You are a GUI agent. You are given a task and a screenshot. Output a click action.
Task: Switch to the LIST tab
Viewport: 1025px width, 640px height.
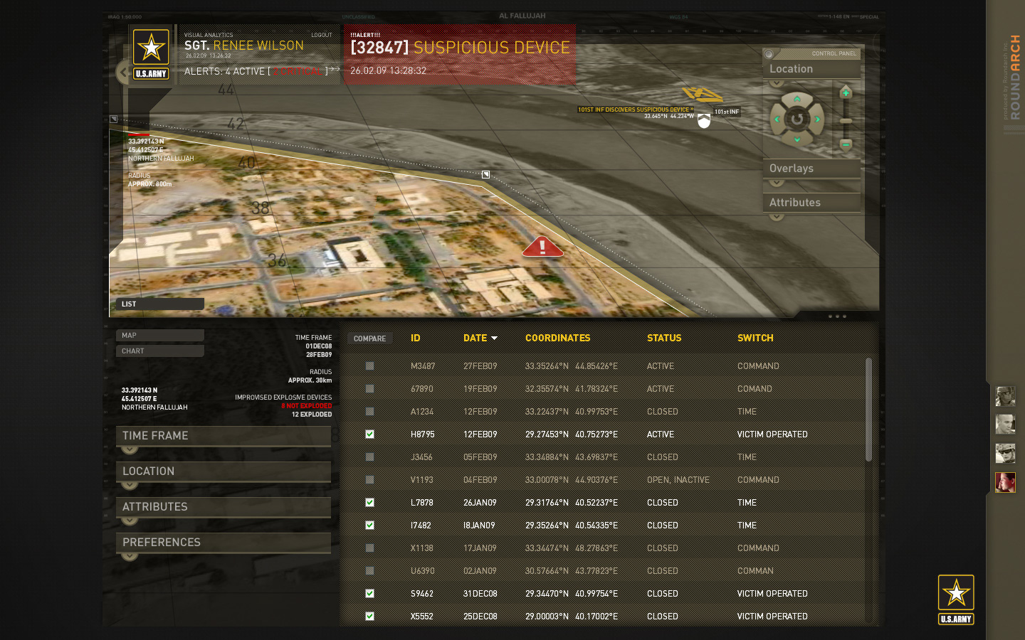[160, 304]
